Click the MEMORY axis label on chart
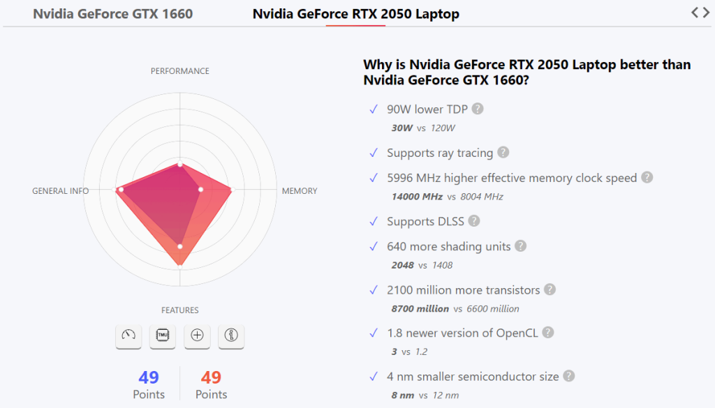 [299, 191]
